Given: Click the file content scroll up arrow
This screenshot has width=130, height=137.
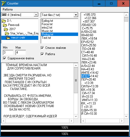Looking at the screenshot, I should tap(76, 65).
